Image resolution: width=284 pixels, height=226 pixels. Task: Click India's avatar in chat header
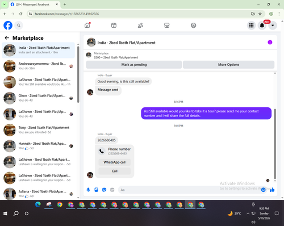tap(91, 42)
